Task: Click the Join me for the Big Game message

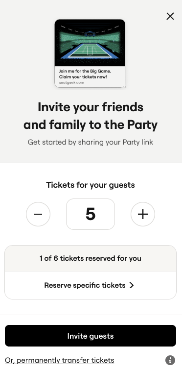Action: pyautogui.click(x=85, y=71)
